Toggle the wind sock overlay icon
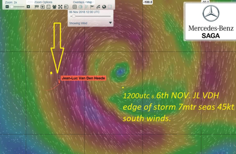The width and height of the screenshot is (236, 154). [x=92, y=7]
